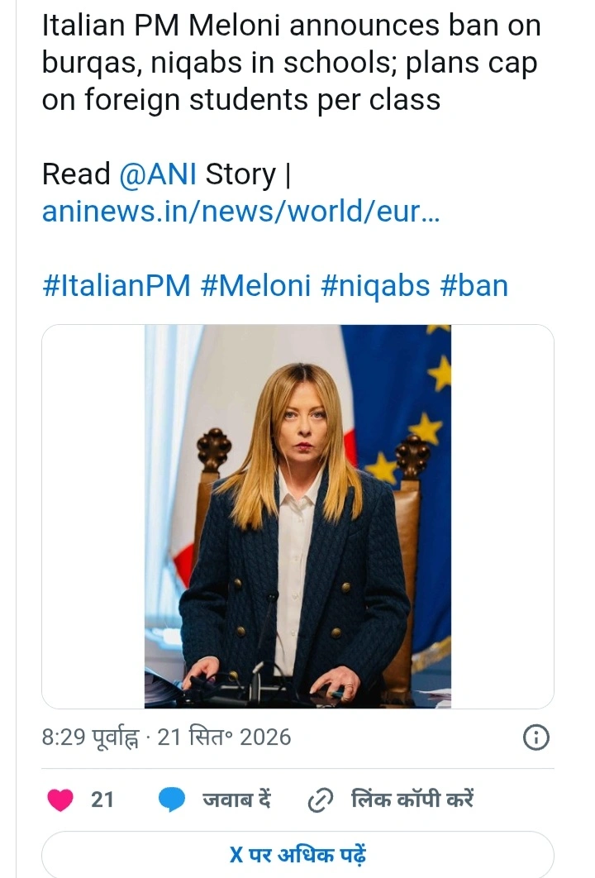Screen dimensions: 595x878
Task: Open the #ItalianPM hashtag
Action: 117,285
